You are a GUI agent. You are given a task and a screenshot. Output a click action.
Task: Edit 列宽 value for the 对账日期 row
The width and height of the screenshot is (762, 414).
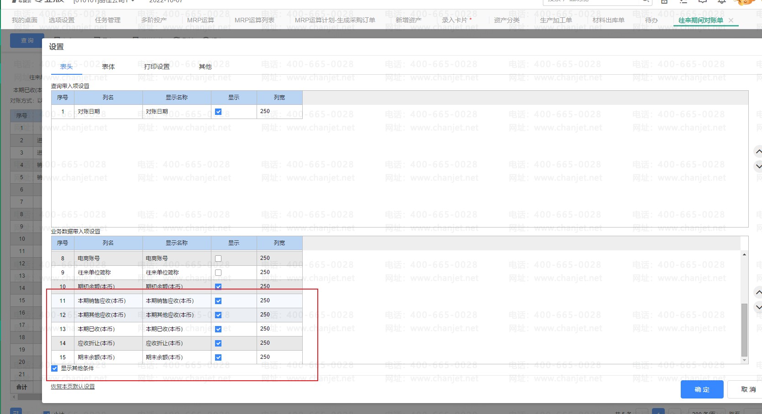(x=279, y=112)
